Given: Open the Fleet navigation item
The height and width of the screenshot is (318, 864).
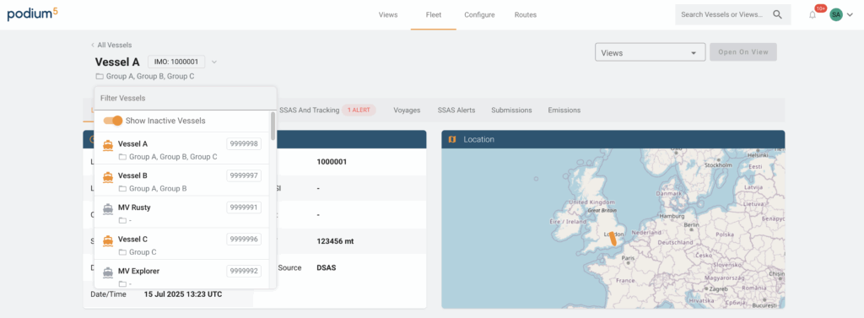Looking at the screenshot, I should coord(433,15).
